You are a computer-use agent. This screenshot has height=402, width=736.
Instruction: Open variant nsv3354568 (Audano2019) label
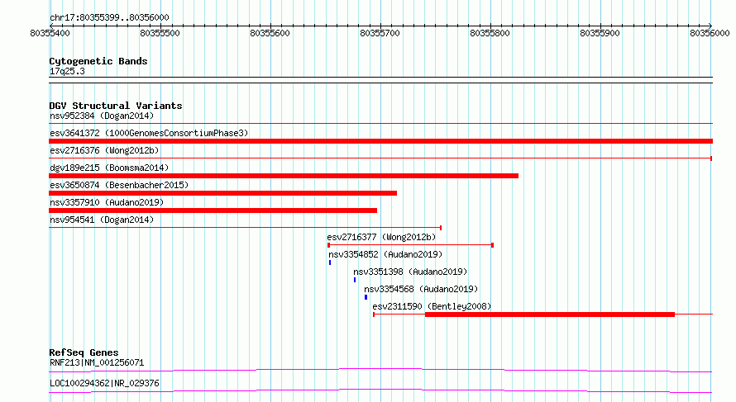(x=421, y=289)
